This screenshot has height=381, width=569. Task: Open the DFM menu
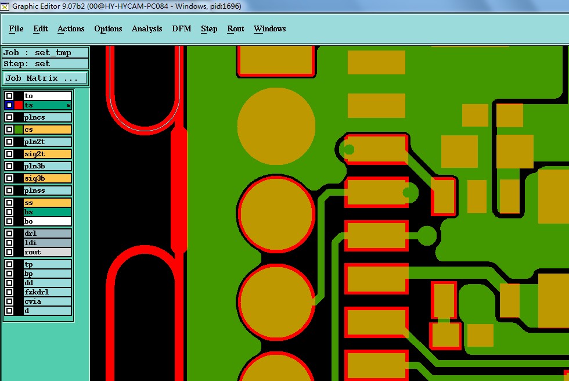point(181,28)
